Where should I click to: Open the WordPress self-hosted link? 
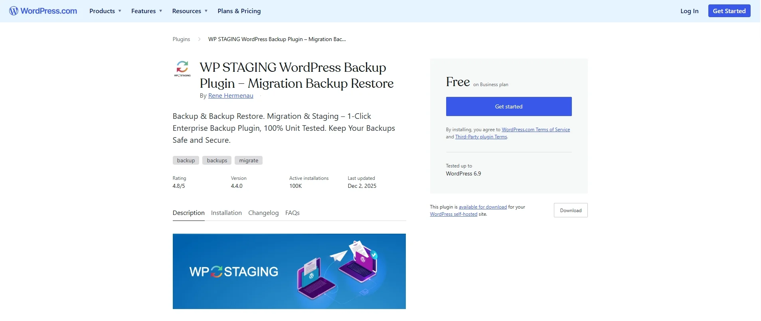point(454,214)
